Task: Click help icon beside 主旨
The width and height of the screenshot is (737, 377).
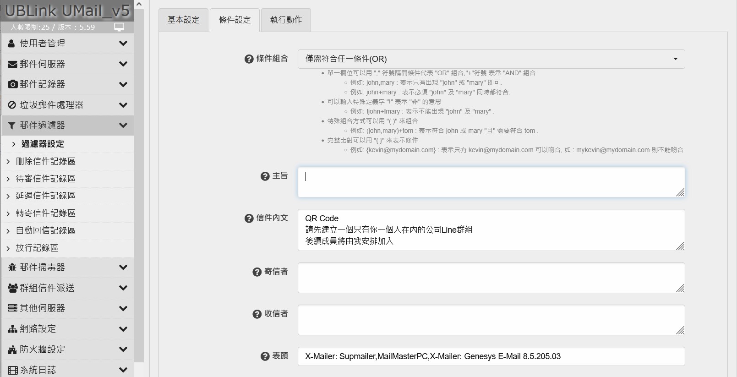Action: (x=265, y=176)
